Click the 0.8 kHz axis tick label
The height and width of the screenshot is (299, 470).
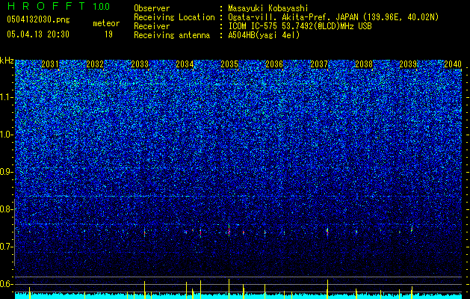(7, 209)
